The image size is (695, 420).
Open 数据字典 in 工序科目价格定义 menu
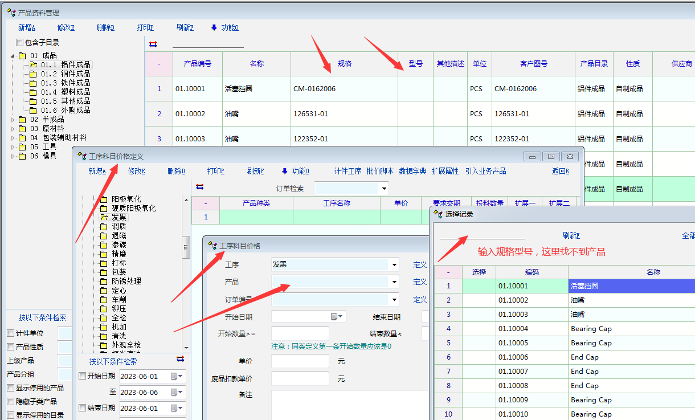pyautogui.click(x=412, y=171)
